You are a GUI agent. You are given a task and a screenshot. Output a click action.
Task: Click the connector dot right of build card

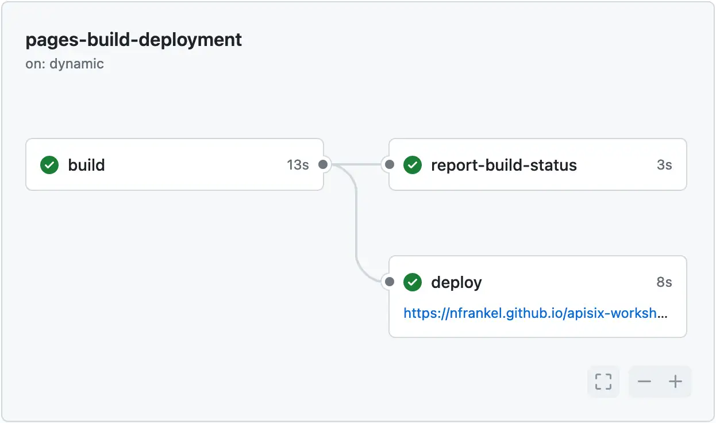coord(323,164)
